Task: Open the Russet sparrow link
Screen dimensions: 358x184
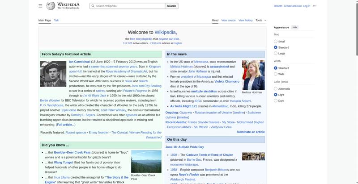Action: pos(76,133)
